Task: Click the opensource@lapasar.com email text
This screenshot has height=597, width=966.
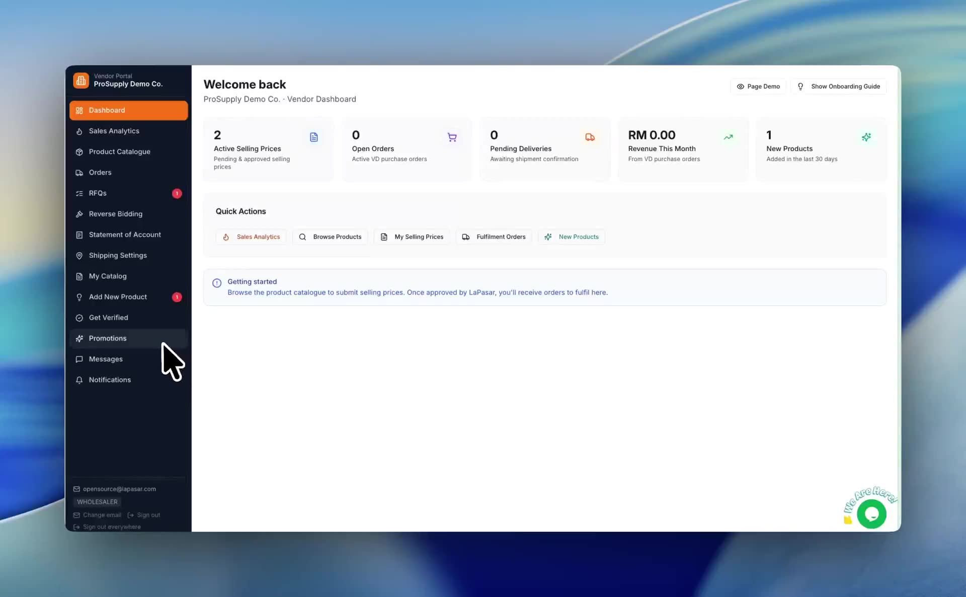Action: tap(119, 489)
